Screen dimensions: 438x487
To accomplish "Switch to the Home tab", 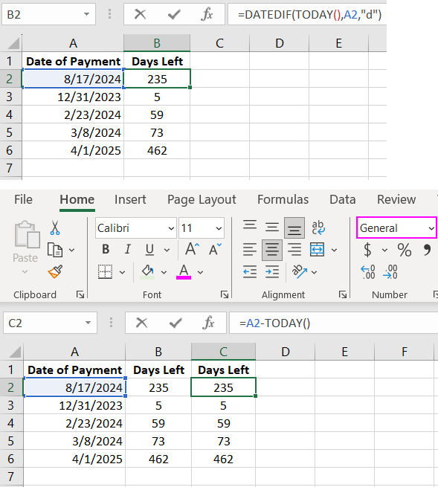I will pyautogui.click(x=77, y=199).
